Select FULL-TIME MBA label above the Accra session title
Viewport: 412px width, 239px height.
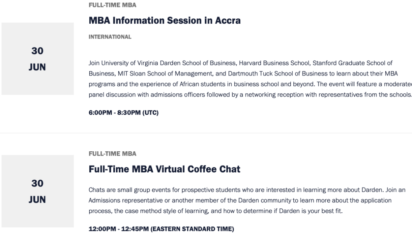(x=113, y=5)
